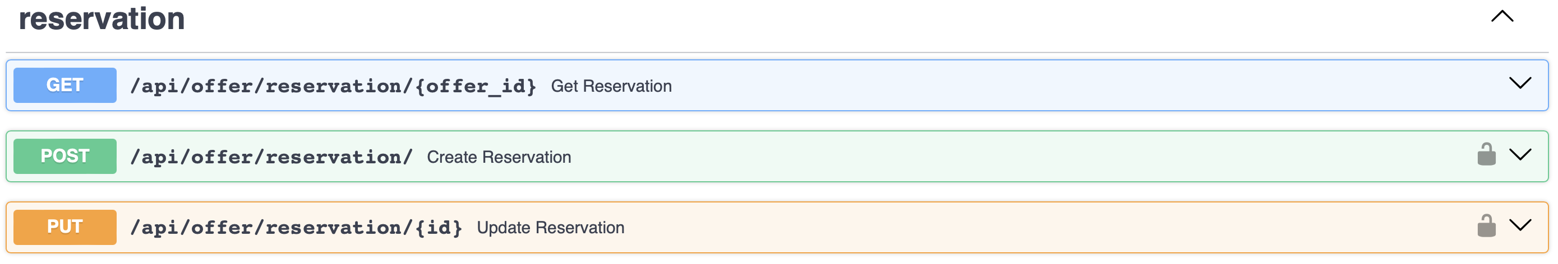
Task: Click the Create Reservation summary text
Action: click(499, 157)
